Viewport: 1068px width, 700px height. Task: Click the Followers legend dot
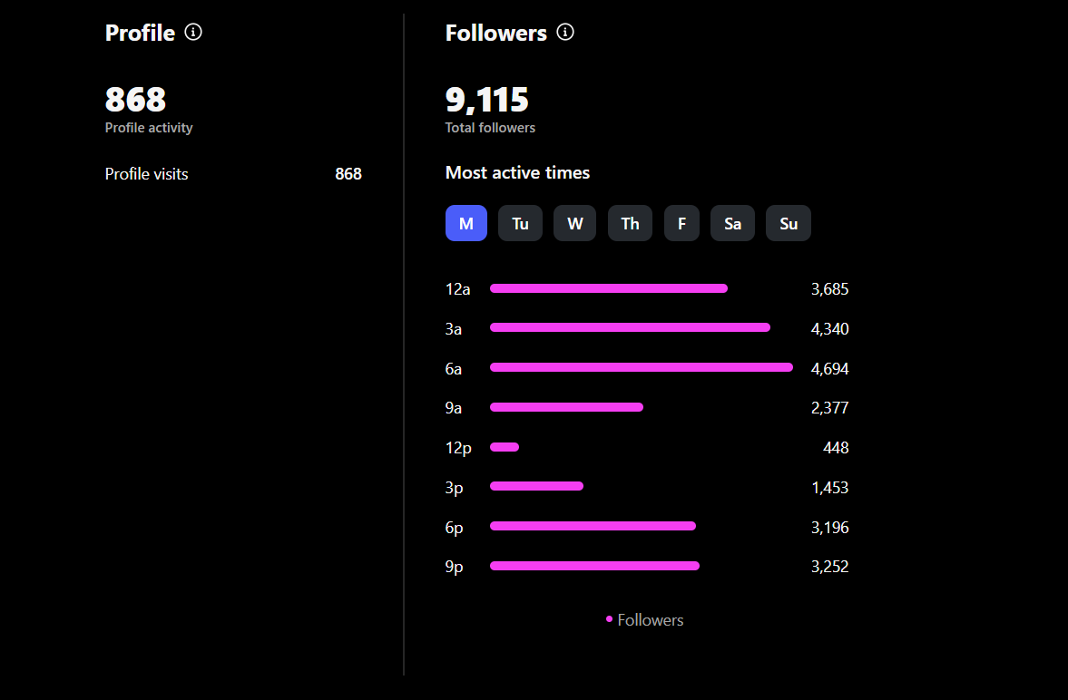609,619
